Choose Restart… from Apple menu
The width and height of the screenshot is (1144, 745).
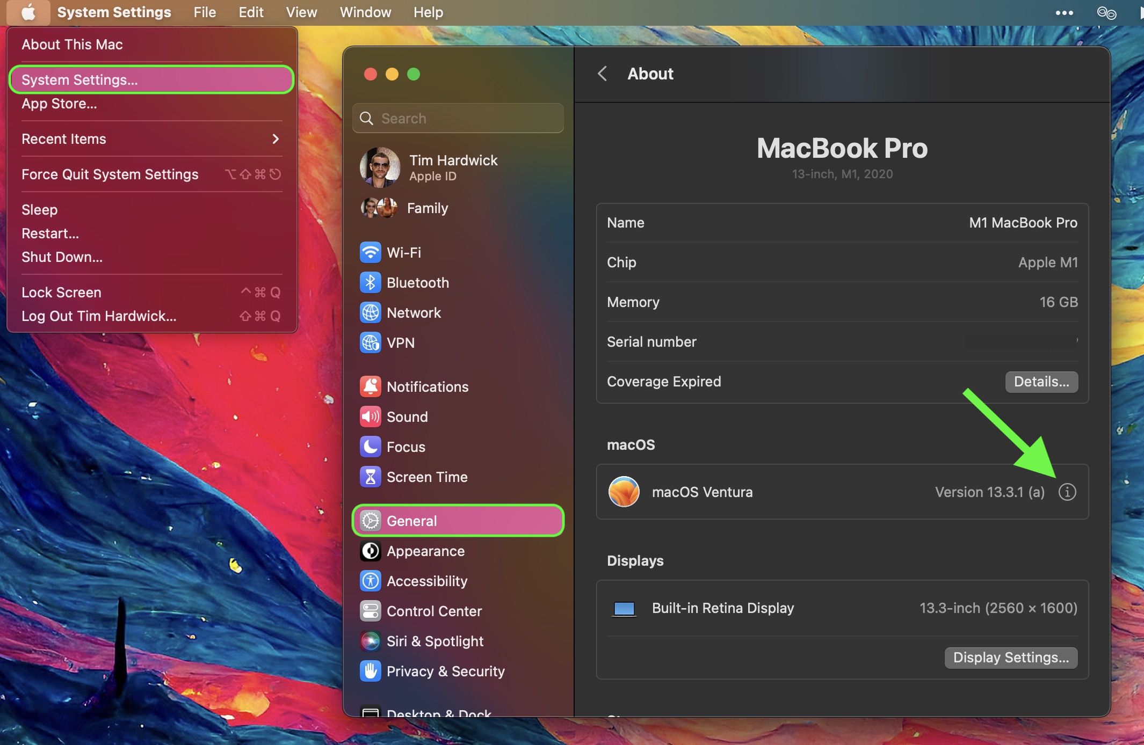pyautogui.click(x=151, y=233)
